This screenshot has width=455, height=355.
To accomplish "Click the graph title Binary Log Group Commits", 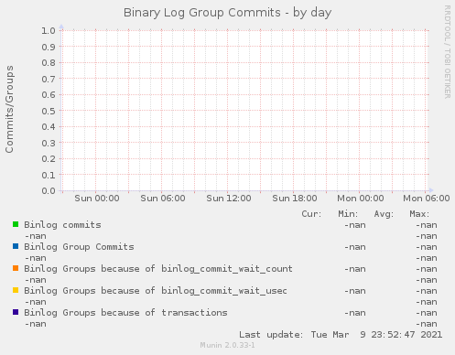I will point(227,13).
